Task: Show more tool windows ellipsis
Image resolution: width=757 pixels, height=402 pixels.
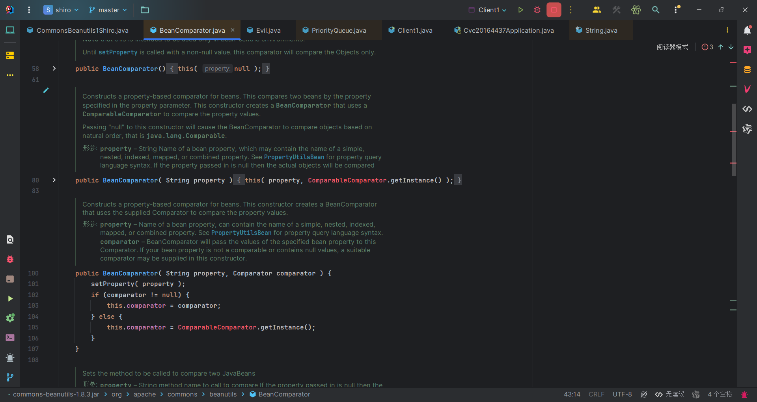Action: pos(10,75)
